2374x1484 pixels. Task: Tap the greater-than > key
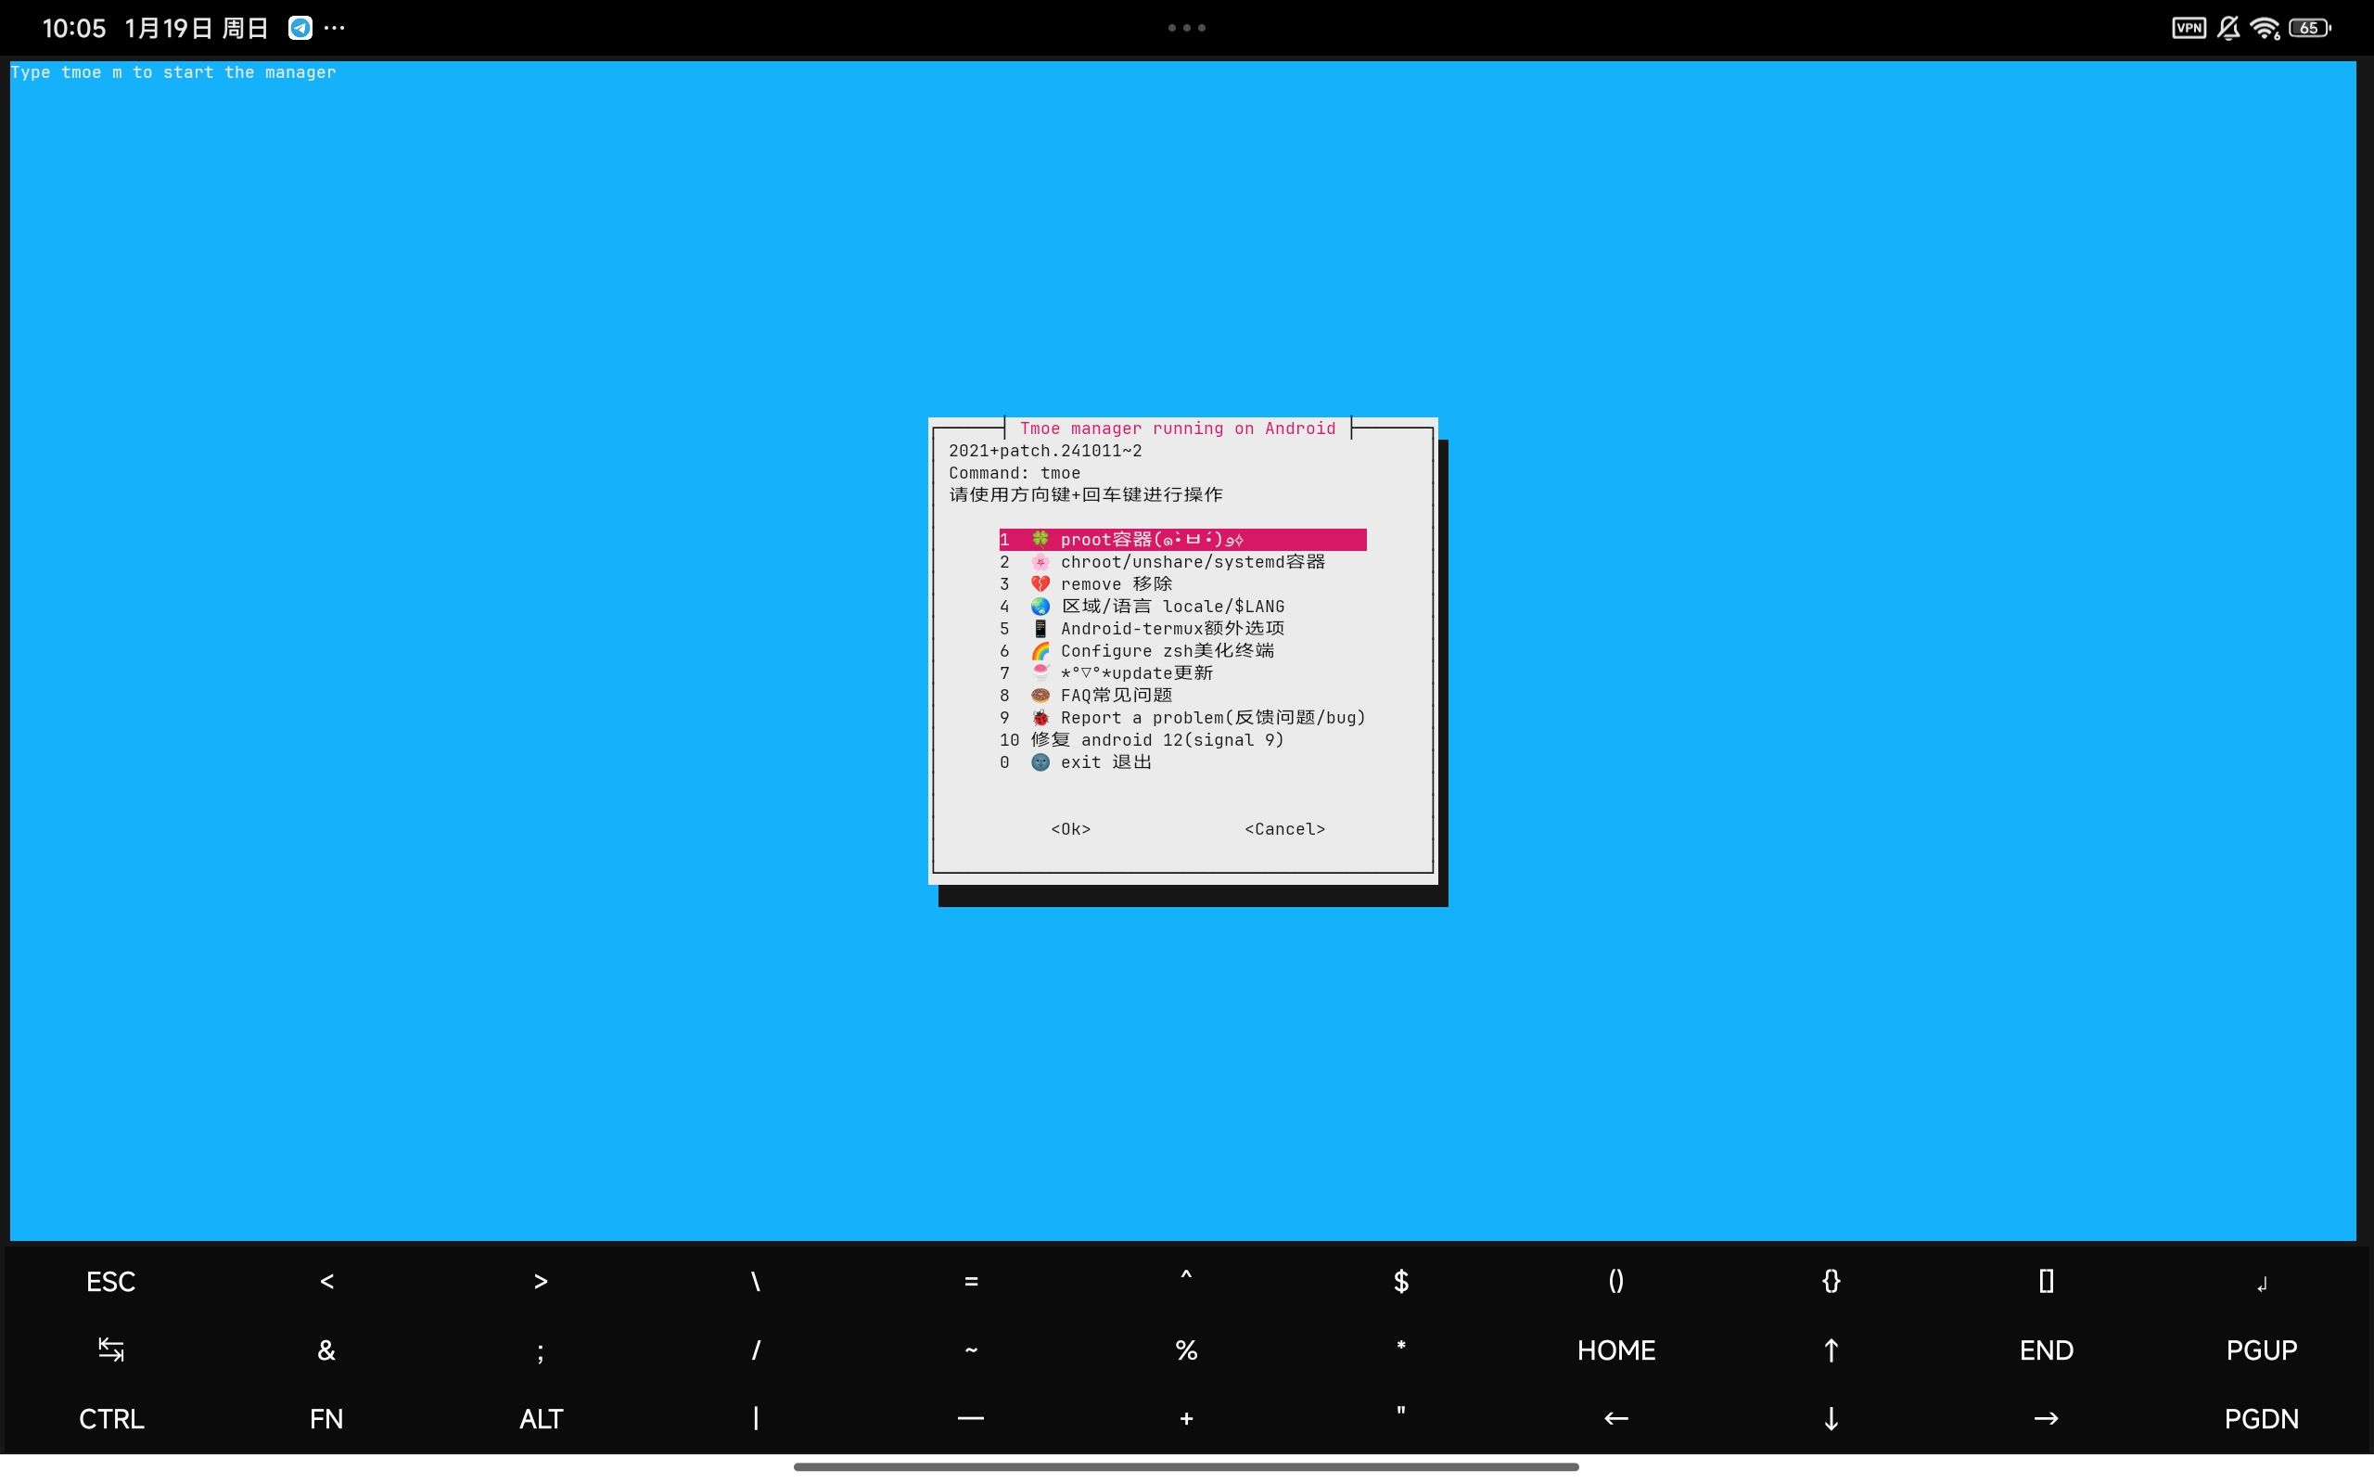[541, 1282]
